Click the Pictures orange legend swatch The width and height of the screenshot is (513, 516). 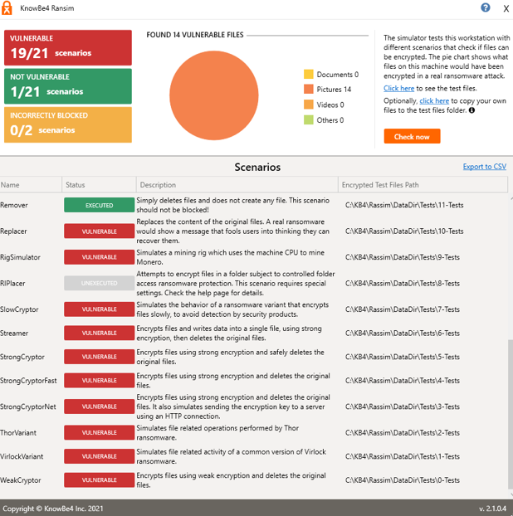[309, 90]
